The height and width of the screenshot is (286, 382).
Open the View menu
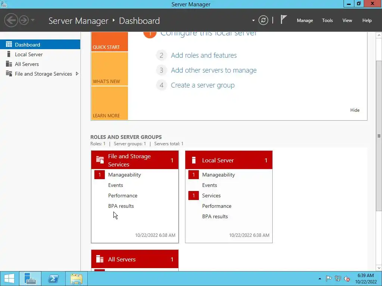tap(347, 20)
